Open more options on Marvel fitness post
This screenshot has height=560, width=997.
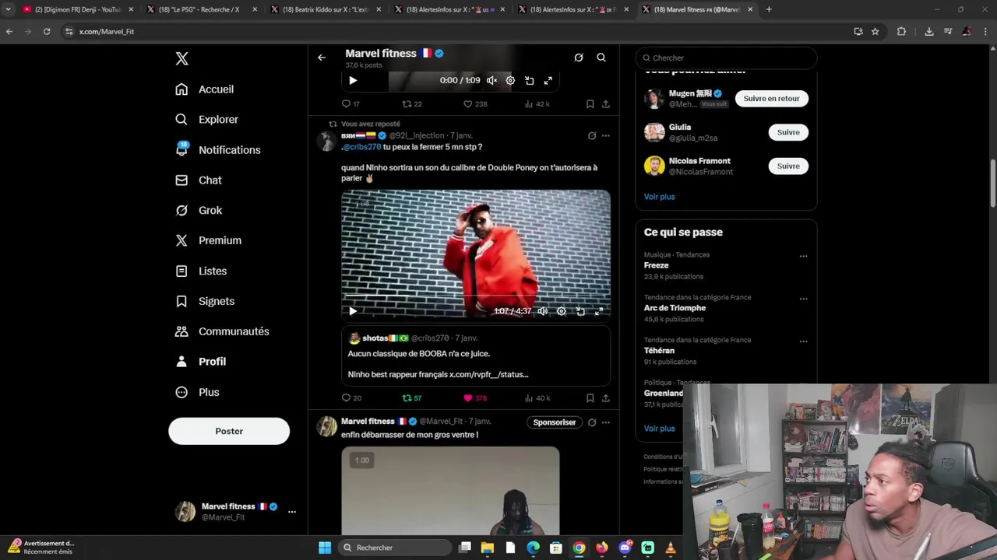click(606, 422)
